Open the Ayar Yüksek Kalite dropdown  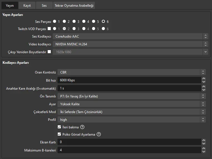point(132,104)
